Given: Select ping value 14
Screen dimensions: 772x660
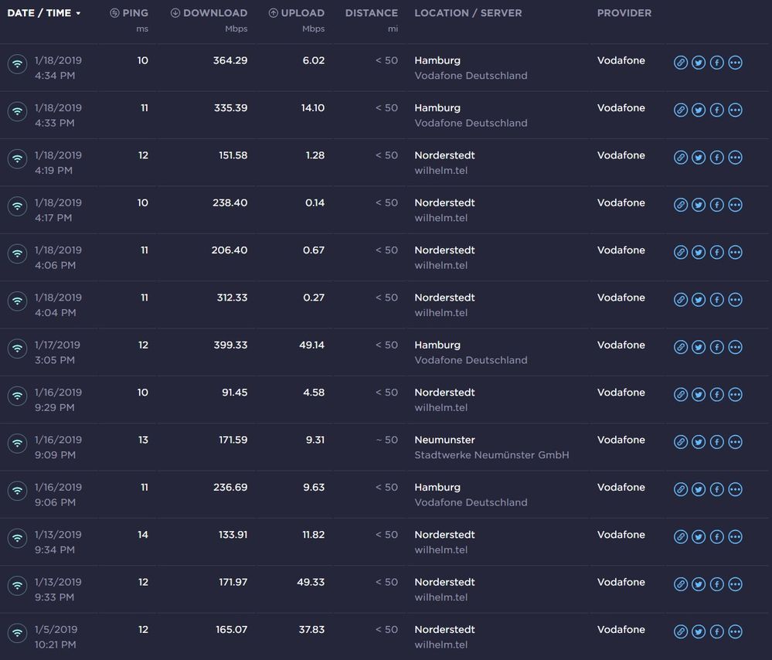Looking at the screenshot, I should 143,535.
